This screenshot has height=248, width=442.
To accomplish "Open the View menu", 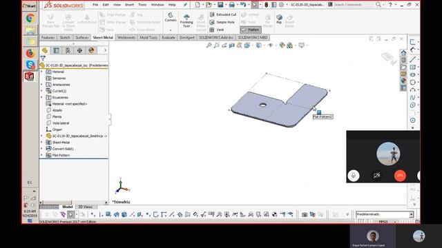I will (x=117, y=5).
